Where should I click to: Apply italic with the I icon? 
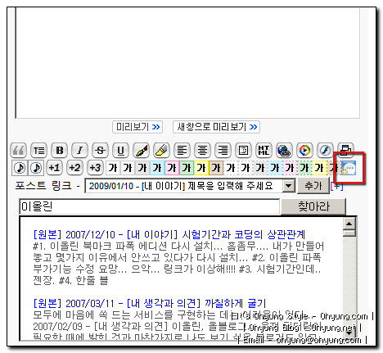[x=79, y=151]
